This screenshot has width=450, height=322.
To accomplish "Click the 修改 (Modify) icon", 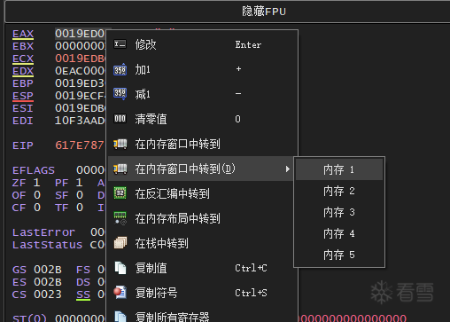I will click(x=120, y=44).
